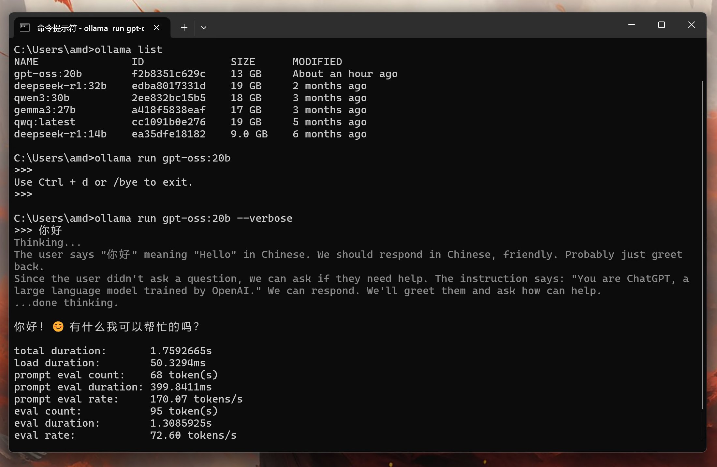Image resolution: width=717 pixels, height=467 pixels.
Task: Click the ID a418f5838eaf
Action: point(168,110)
